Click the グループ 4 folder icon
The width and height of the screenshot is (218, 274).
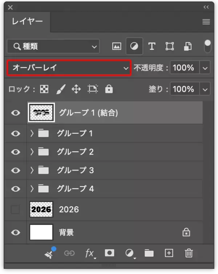point(43,188)
